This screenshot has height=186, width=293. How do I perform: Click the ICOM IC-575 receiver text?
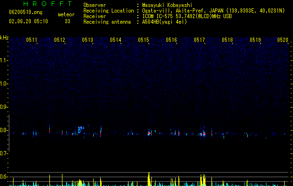(x=187, y=16)
